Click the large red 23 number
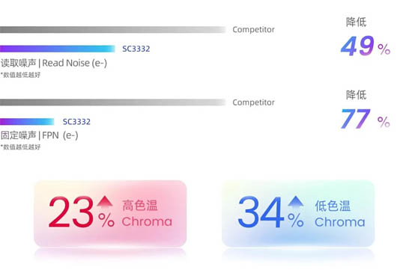 tap(71, 212)
